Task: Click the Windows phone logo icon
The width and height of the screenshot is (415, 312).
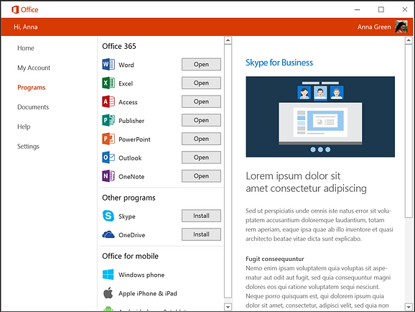Action: (108, 275)
